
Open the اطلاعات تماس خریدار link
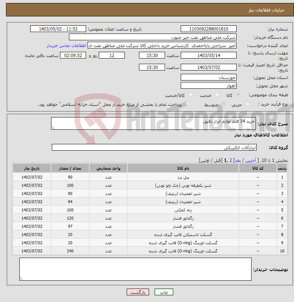pyautogui.click(x=66, y=45)
